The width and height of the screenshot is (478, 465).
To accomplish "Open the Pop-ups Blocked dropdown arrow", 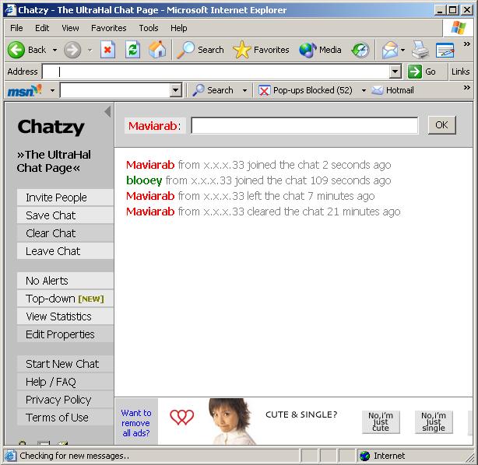I will [364, 90].
